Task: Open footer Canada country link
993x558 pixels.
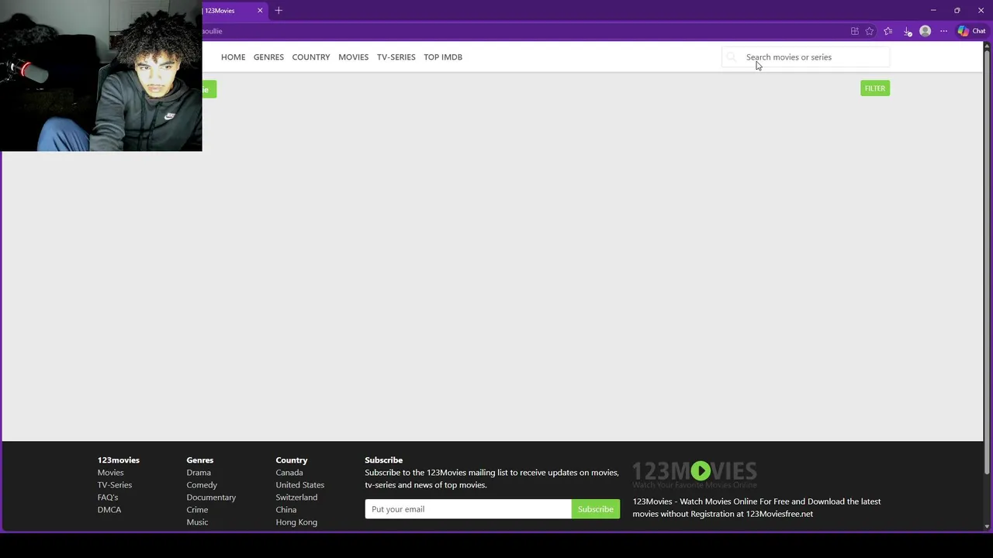Action: [x=289, y=473]
